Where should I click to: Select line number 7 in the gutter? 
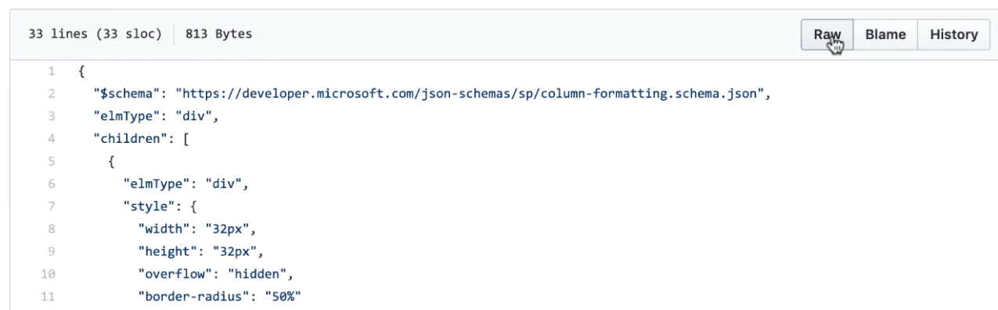(51, 208)
